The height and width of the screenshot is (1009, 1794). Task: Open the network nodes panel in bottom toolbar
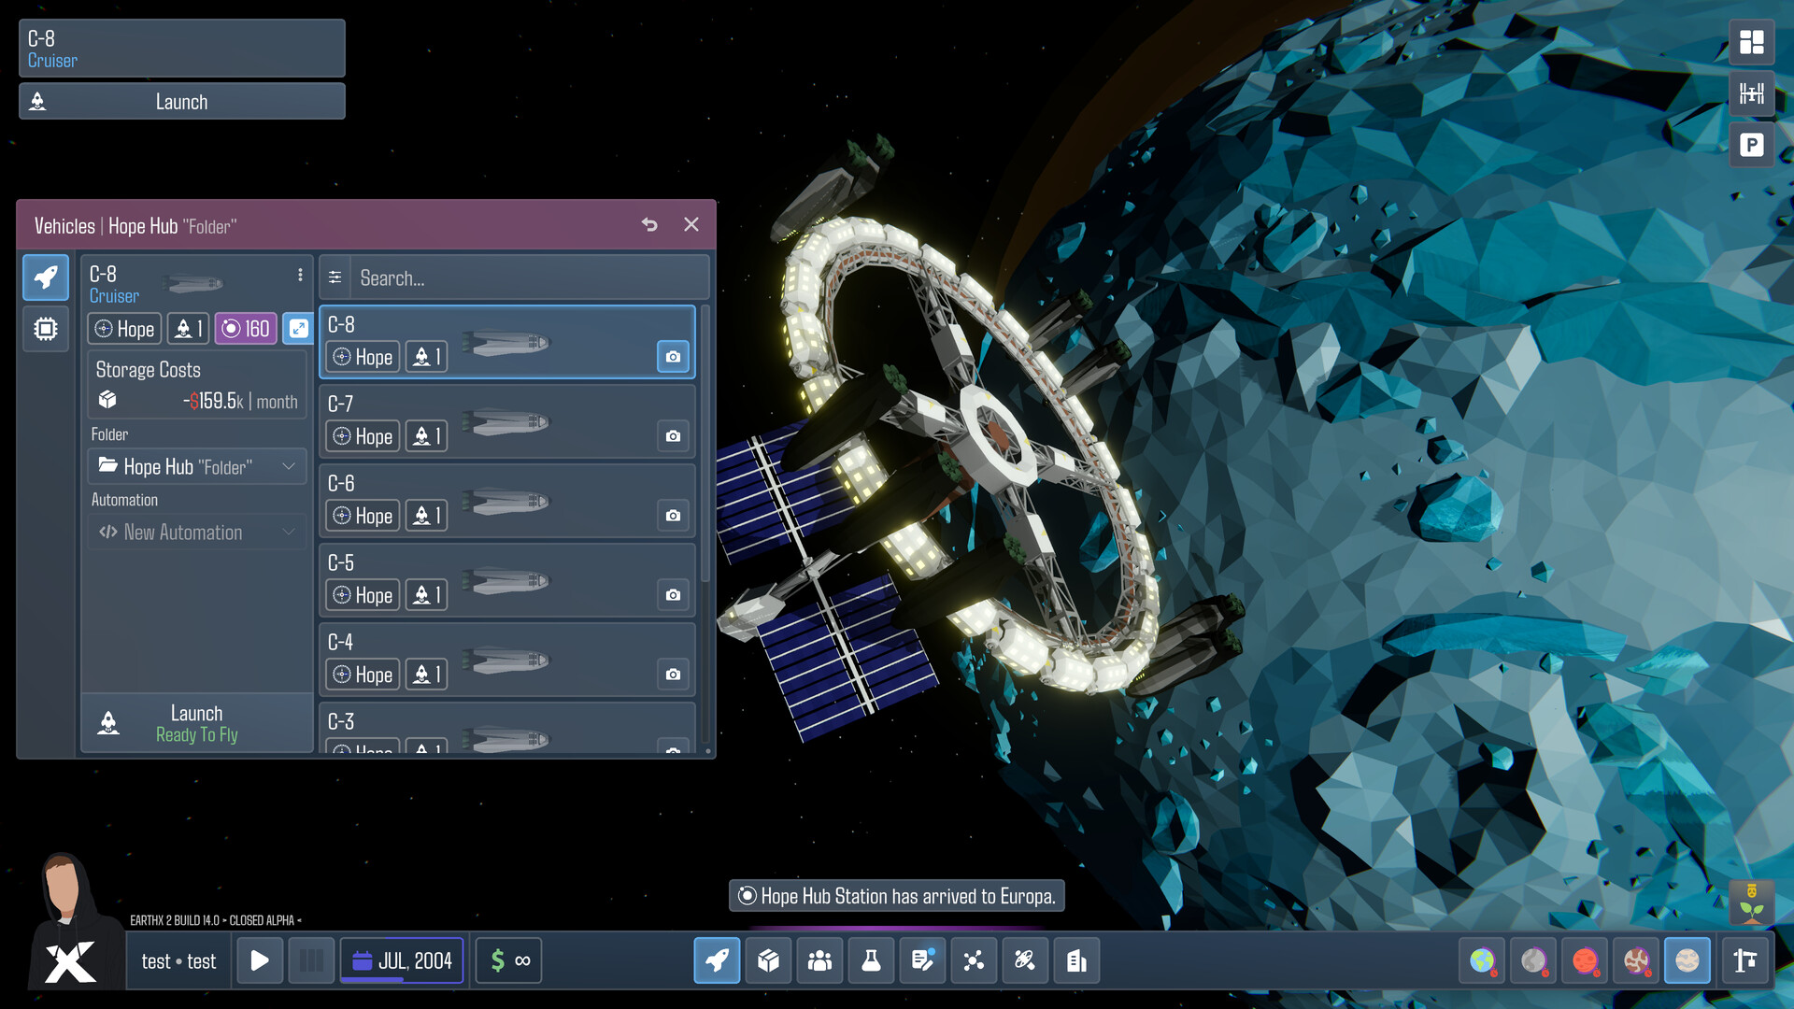[974, 959]
